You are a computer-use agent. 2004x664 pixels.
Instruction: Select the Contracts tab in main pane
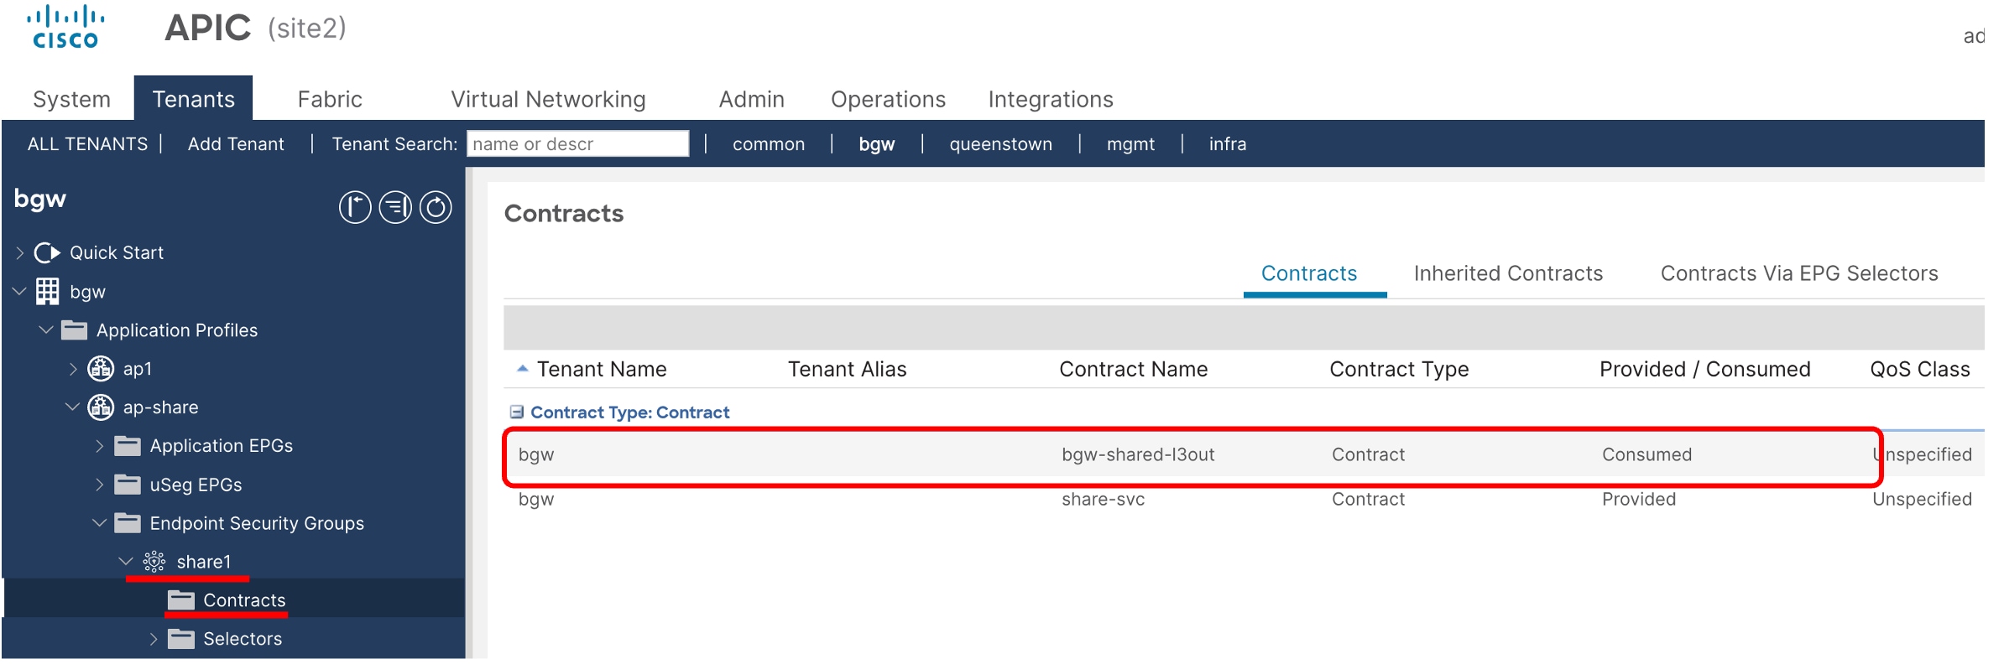(x=1309, y=273)
